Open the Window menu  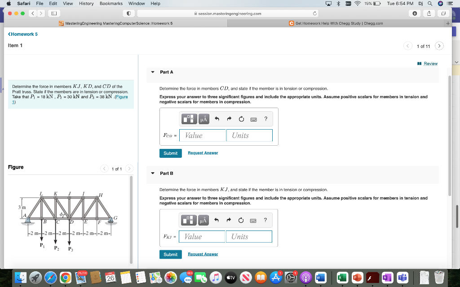(137, 4)
